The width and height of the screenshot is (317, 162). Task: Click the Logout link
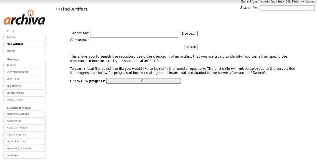(310, 2)
